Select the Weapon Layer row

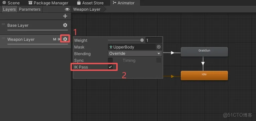(35, 41)
